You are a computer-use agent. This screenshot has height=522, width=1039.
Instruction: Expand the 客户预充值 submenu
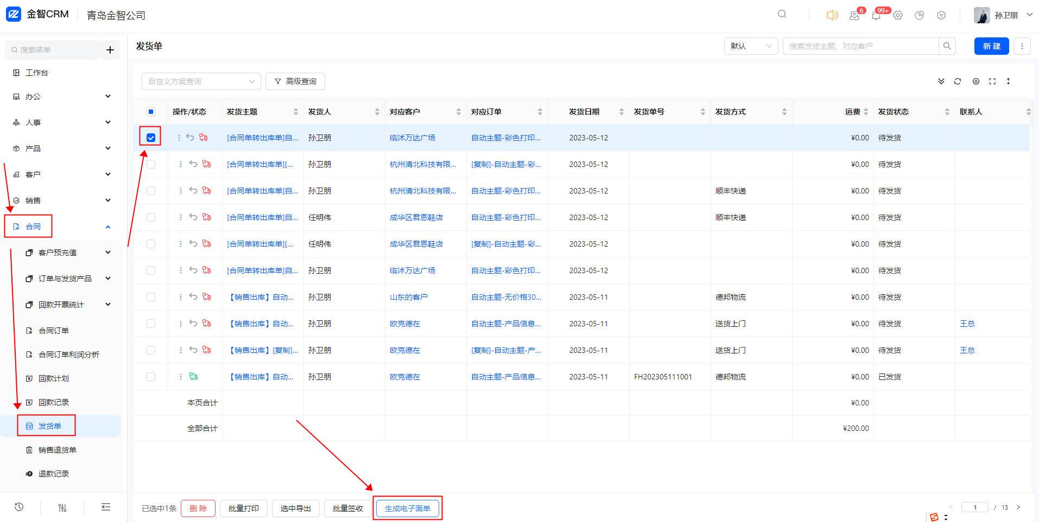tap(68, 253)
